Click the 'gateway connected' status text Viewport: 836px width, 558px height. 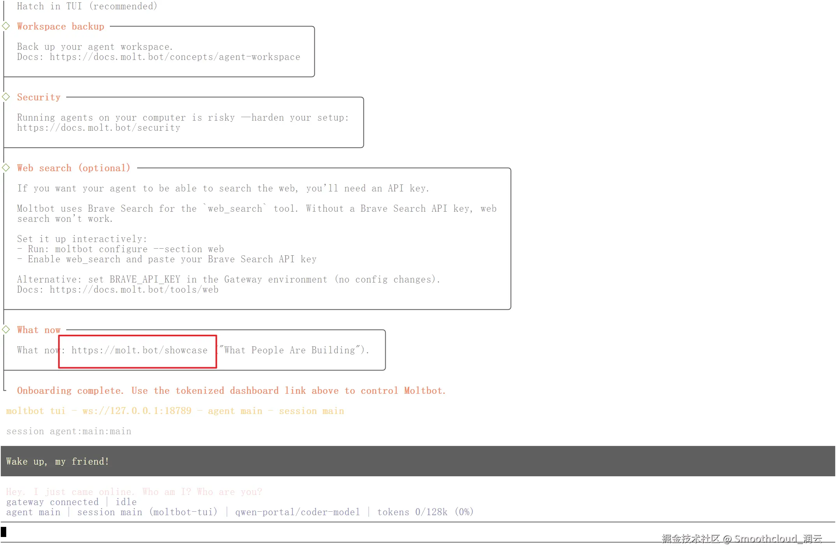click(x=52, y=502)
